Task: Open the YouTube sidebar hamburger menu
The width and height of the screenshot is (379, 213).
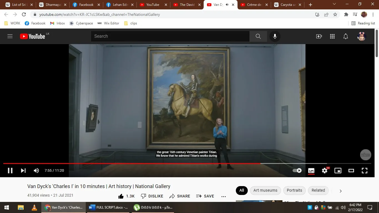Action: tap(10, 36)
